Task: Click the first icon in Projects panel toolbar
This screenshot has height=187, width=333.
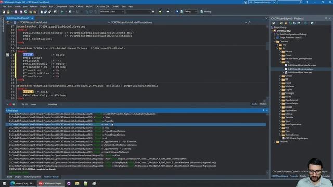Action: (274, 23)
